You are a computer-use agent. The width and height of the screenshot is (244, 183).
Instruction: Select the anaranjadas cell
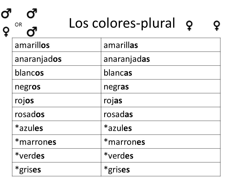161,59
